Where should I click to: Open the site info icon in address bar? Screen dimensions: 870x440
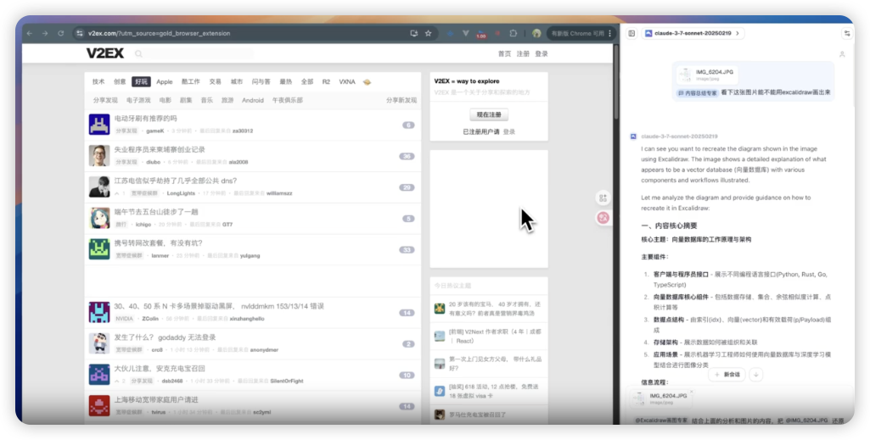80,33
